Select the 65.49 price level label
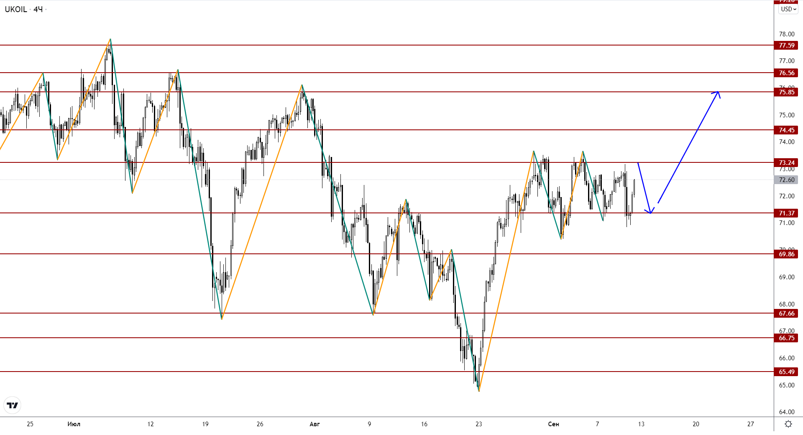 [x=786, y=372]
